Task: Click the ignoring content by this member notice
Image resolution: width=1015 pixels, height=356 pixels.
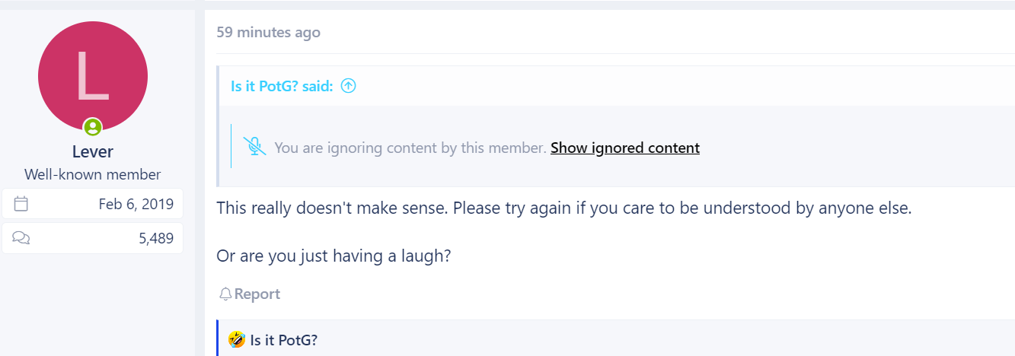Action: click(410, 148)
